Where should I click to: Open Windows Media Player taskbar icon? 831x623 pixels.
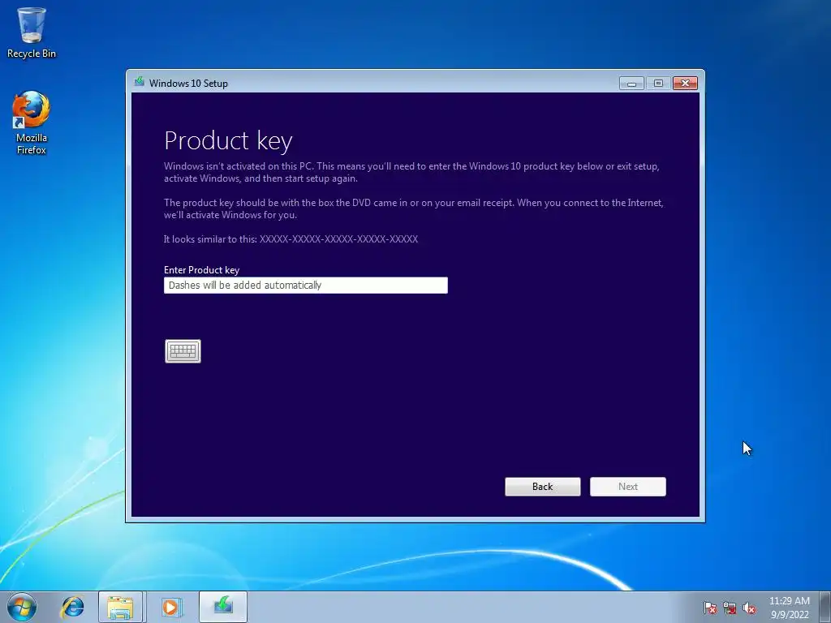(x=170, y=607)
